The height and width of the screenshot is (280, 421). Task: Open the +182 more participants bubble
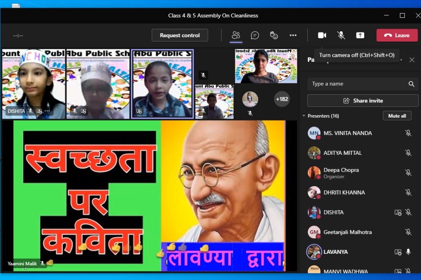282,99
